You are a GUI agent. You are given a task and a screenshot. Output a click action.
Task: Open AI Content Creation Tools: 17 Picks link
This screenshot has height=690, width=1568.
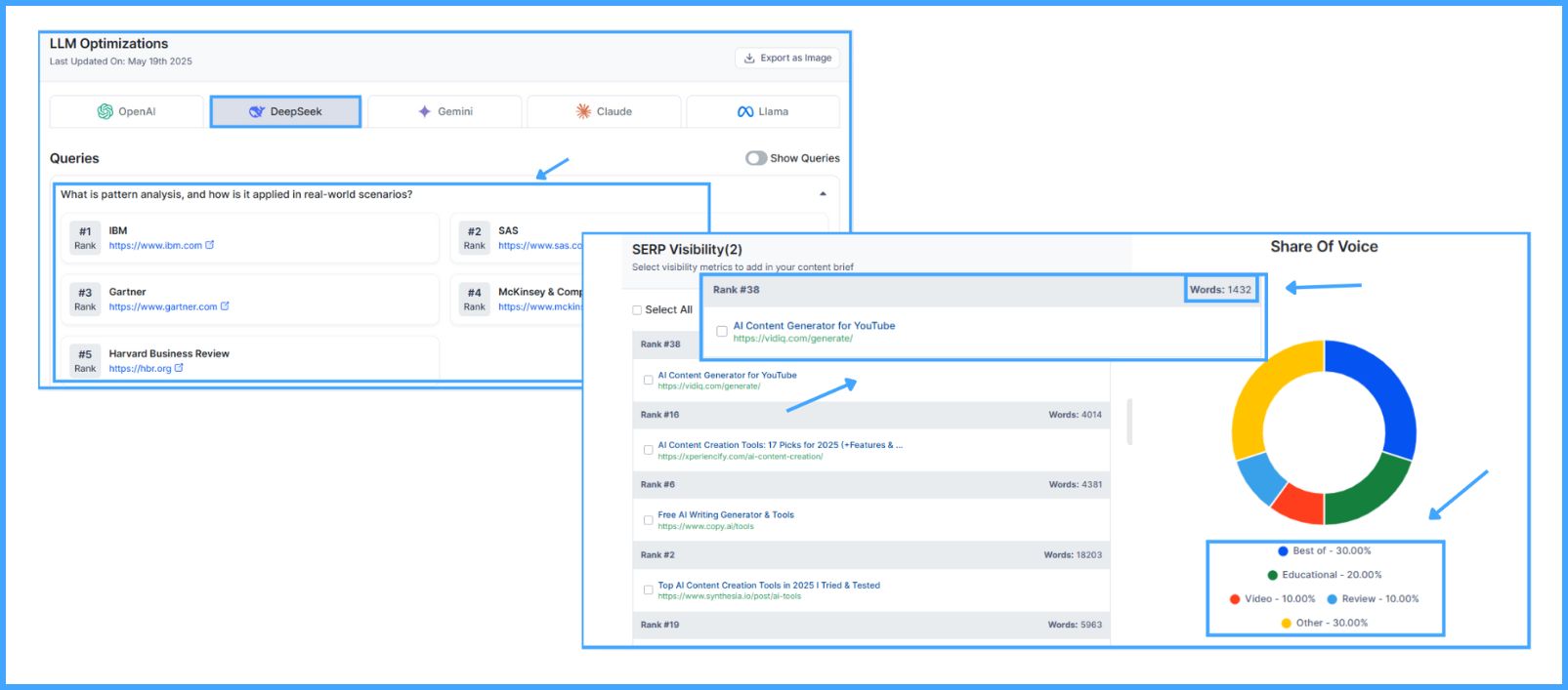pos(780,445)
